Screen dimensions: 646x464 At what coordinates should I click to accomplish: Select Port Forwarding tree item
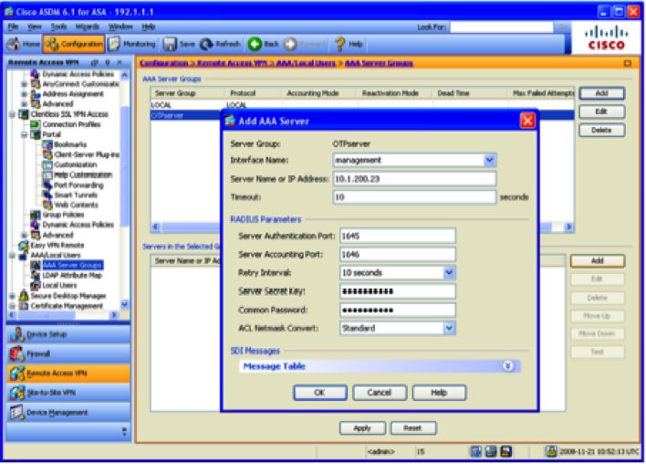pos(78,185)
